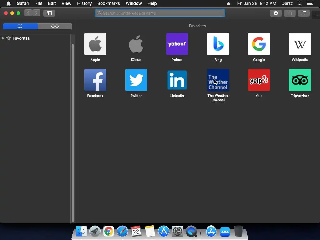This screenshot has height=240, width=320.
Task: Click the eject icon in menu bar
Action: coord(228,3)
